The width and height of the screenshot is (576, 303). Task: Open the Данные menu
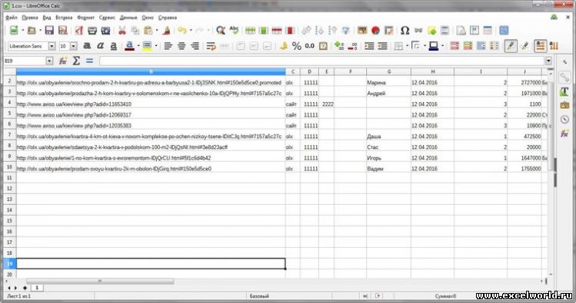click(128, 18)
